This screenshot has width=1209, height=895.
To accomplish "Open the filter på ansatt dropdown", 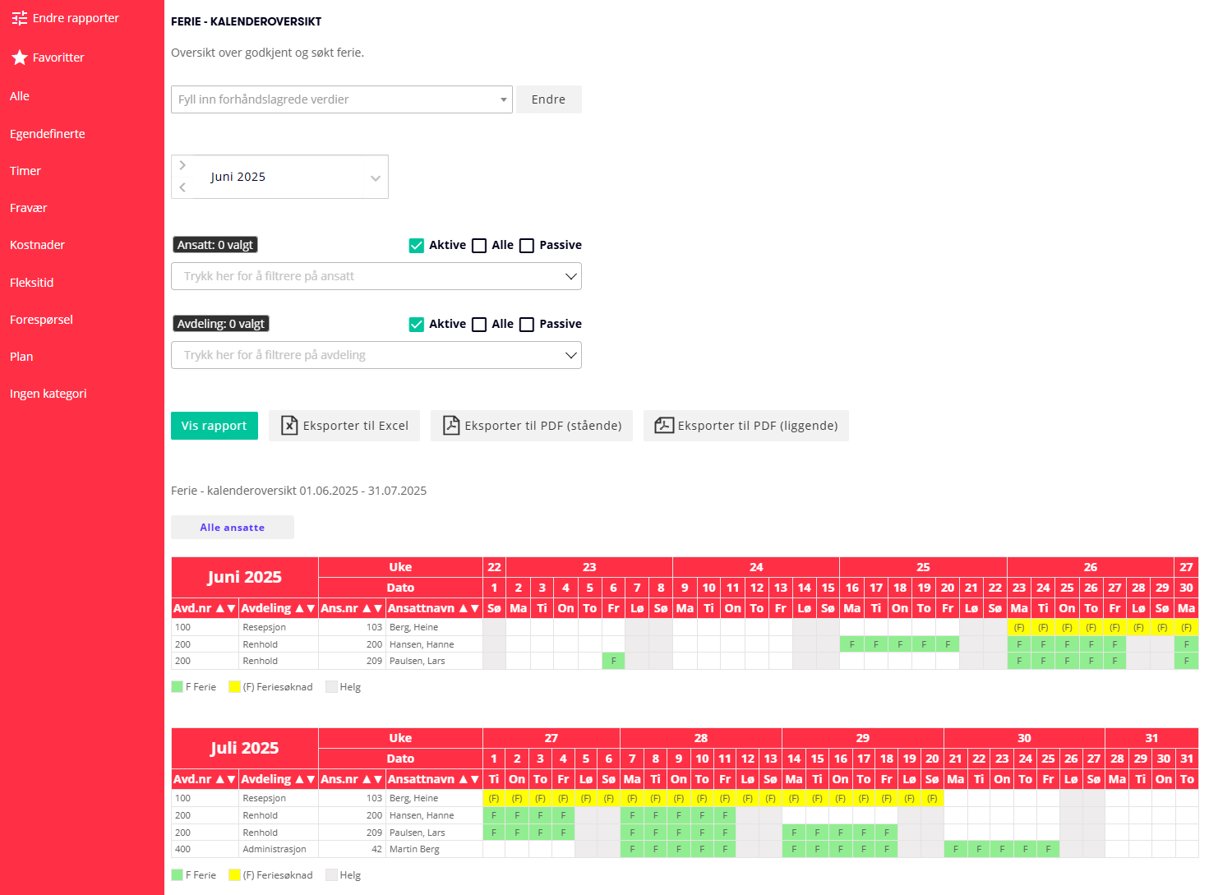I will pyautogui.click(x=376, y=276).
